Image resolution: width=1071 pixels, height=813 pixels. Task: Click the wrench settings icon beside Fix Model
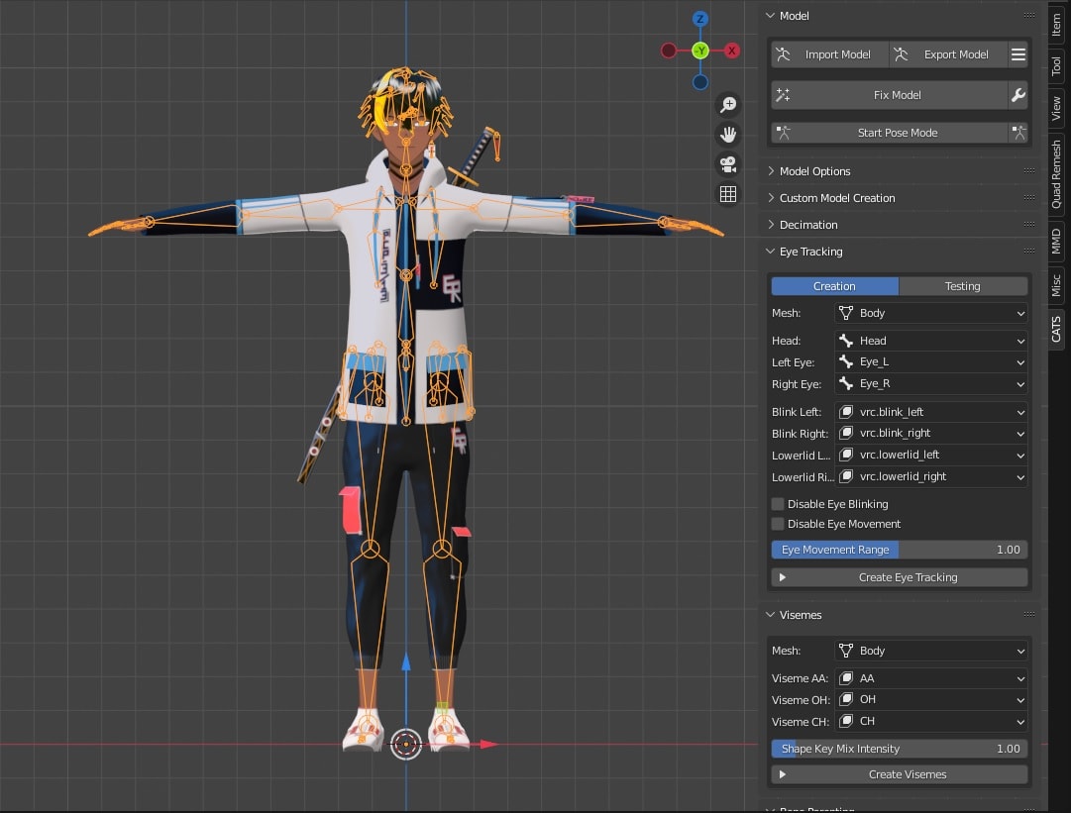[x=1017, y=95]
